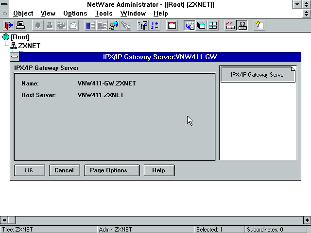Select the ZXNET tree label
Screen dimensions: 311x233
click(29, 46)
